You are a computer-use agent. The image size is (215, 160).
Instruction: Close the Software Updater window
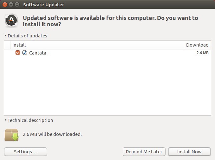[x=5, y=4]
